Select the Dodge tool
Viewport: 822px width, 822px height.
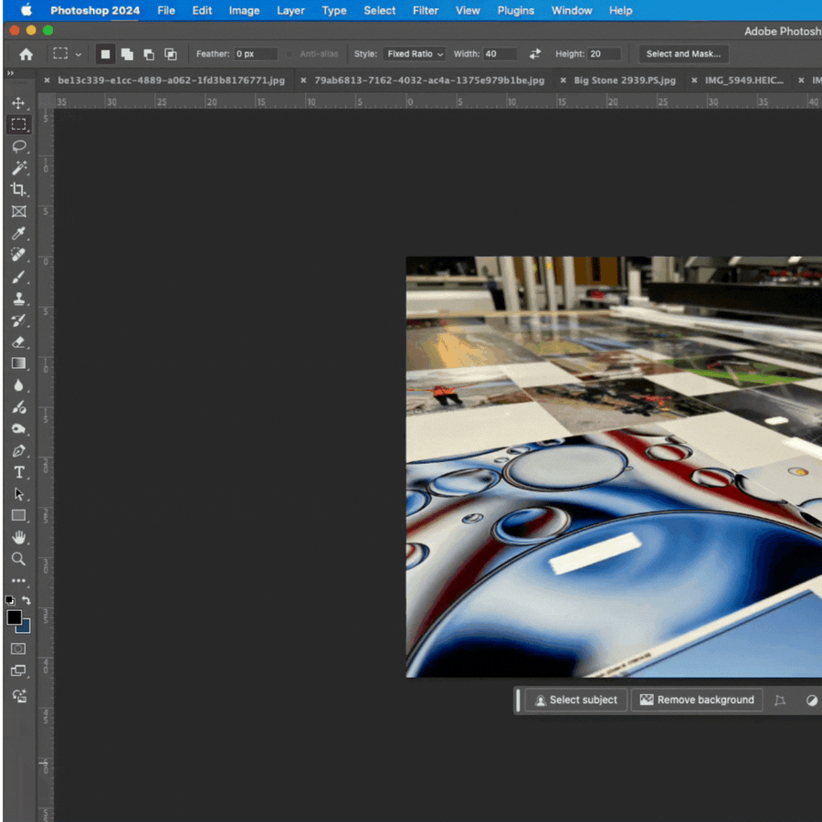pyautogui.click(x=19, y=429)
